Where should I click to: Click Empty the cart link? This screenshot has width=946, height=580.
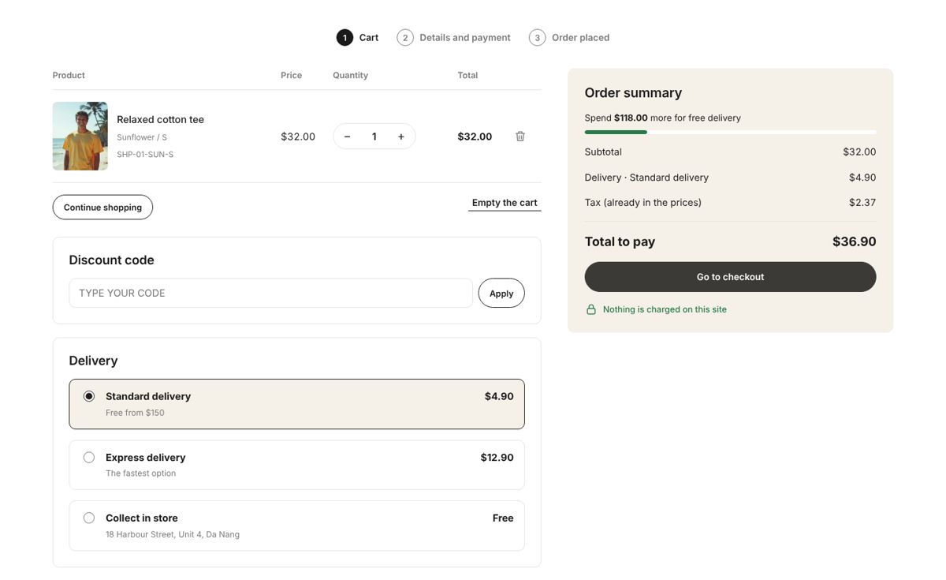pos(505,203)
